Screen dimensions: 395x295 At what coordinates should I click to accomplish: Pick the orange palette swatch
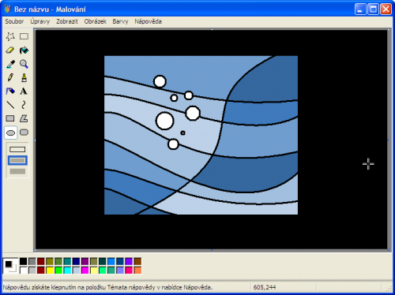[137, 270]
